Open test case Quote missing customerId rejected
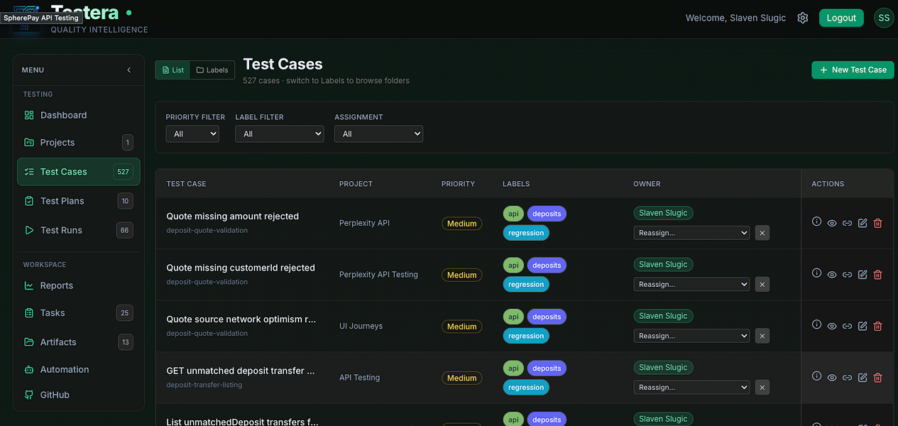898x426 pixels. click(241, 268)
